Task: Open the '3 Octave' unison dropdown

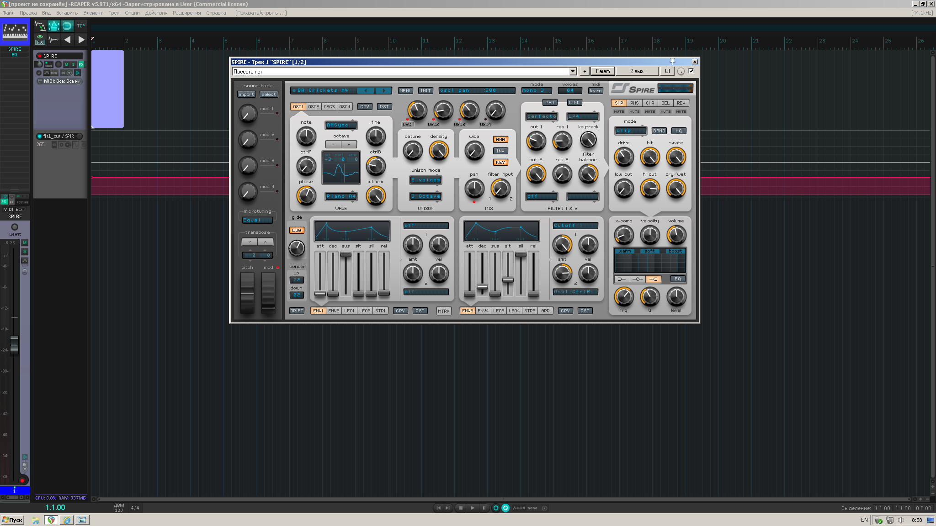Action: [425, 196]
